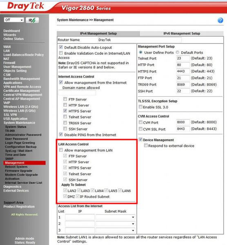Image resolution: width=227 pixels, height=245 pixels.
Task: Open Bandwidth Management menu
Action: (x=22, y=79)
